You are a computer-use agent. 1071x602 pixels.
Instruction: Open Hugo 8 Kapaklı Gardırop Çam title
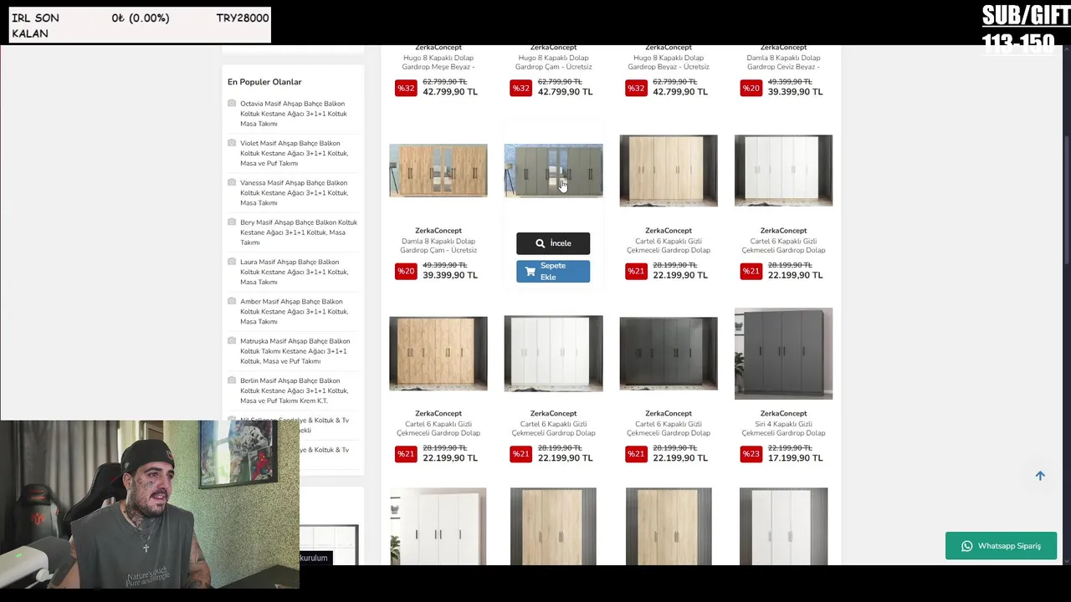point(553,62)
